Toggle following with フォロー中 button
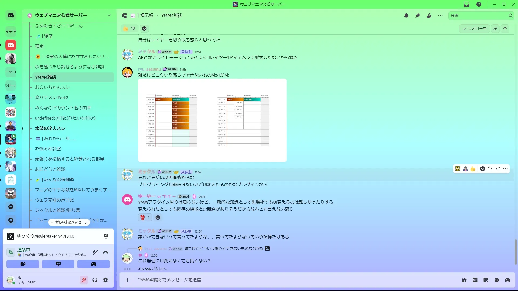 [475, 29]
